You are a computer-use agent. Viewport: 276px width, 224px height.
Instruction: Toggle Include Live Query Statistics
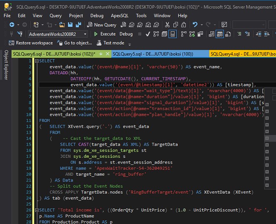[192, 34]
